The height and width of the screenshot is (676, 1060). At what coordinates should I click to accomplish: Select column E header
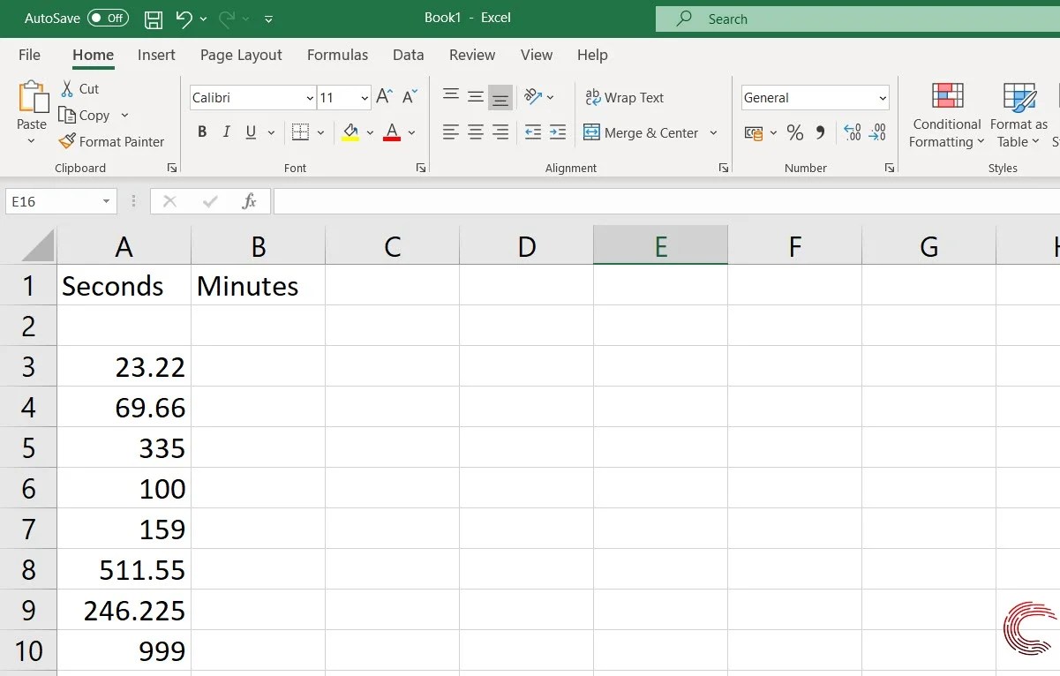tap(660, 245)
